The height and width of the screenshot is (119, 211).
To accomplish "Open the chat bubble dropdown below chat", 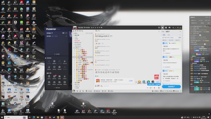I will click(151, 88).
